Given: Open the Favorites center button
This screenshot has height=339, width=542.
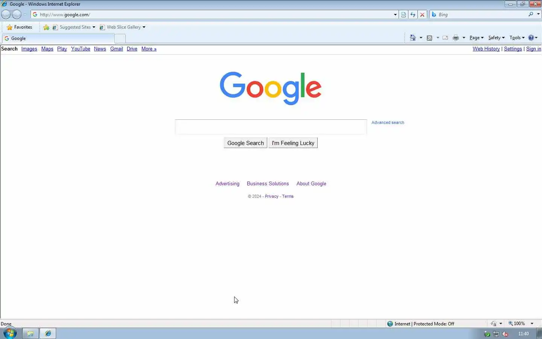Looking at the screenshot, I should [20, 27].
